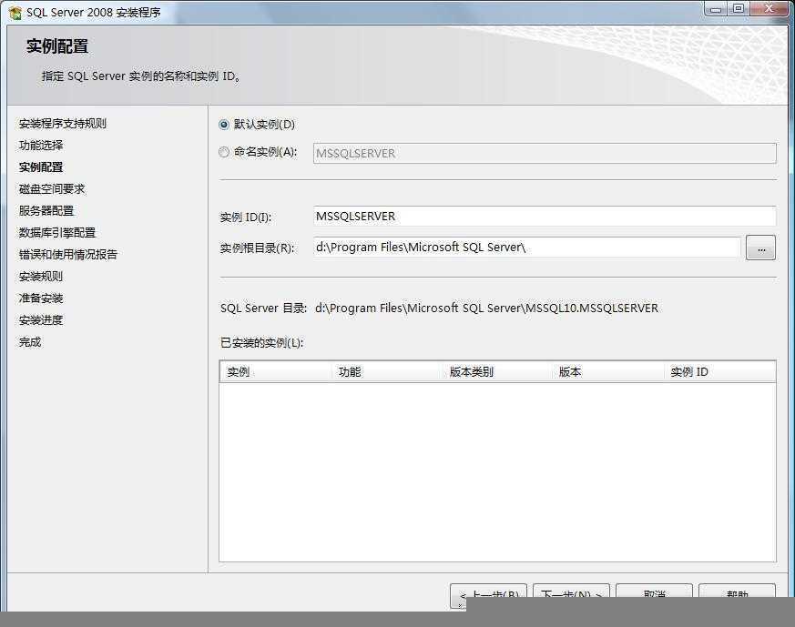This screenshot has height=627, width=795.
Task: Click the 实例根目录(R) path field
Action: (526, 248)
